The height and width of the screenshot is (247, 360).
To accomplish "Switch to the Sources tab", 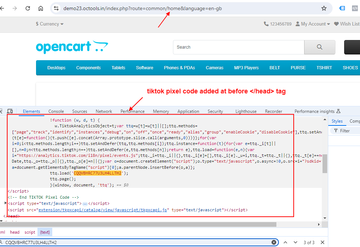I will (x=80, y=111).
